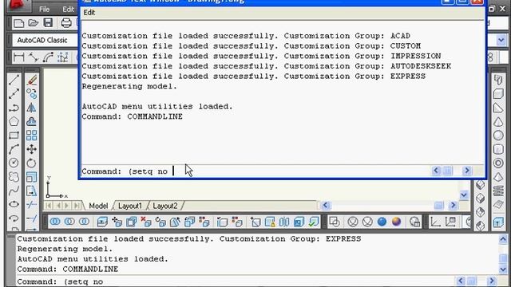Select the Polyline tool
Image resolution: width=511 pixels, height=287 pixels.
click(x=14, y=108)
